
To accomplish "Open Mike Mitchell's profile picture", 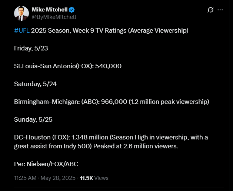I will coord(21,13).
